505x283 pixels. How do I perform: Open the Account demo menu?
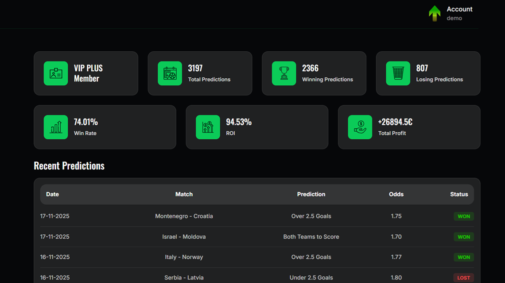[x=459, y=13]
